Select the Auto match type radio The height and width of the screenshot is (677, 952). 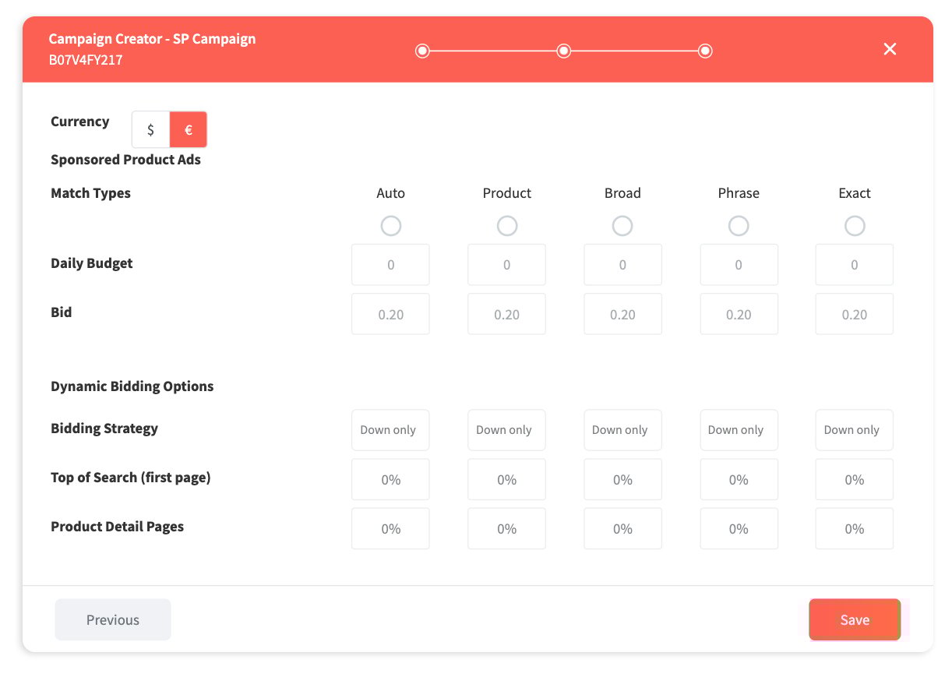390,226
